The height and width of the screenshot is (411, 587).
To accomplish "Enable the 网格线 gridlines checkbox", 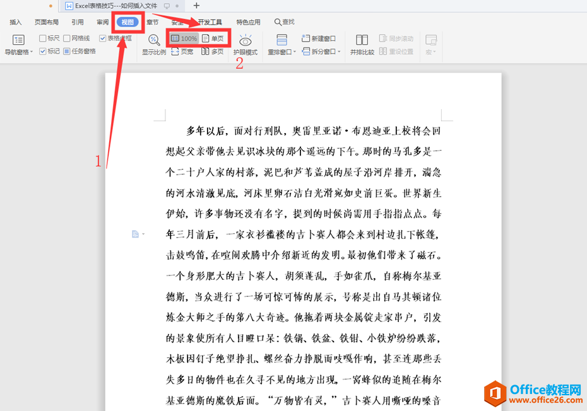I will [67, 38].
